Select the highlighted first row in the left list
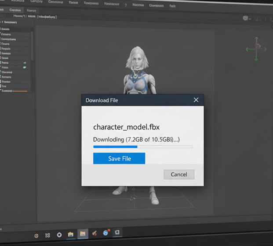The height and width of the screenshot is (246, 273). point(15,29)
